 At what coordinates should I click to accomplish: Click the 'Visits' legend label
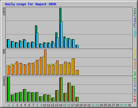tap(135, 53)
